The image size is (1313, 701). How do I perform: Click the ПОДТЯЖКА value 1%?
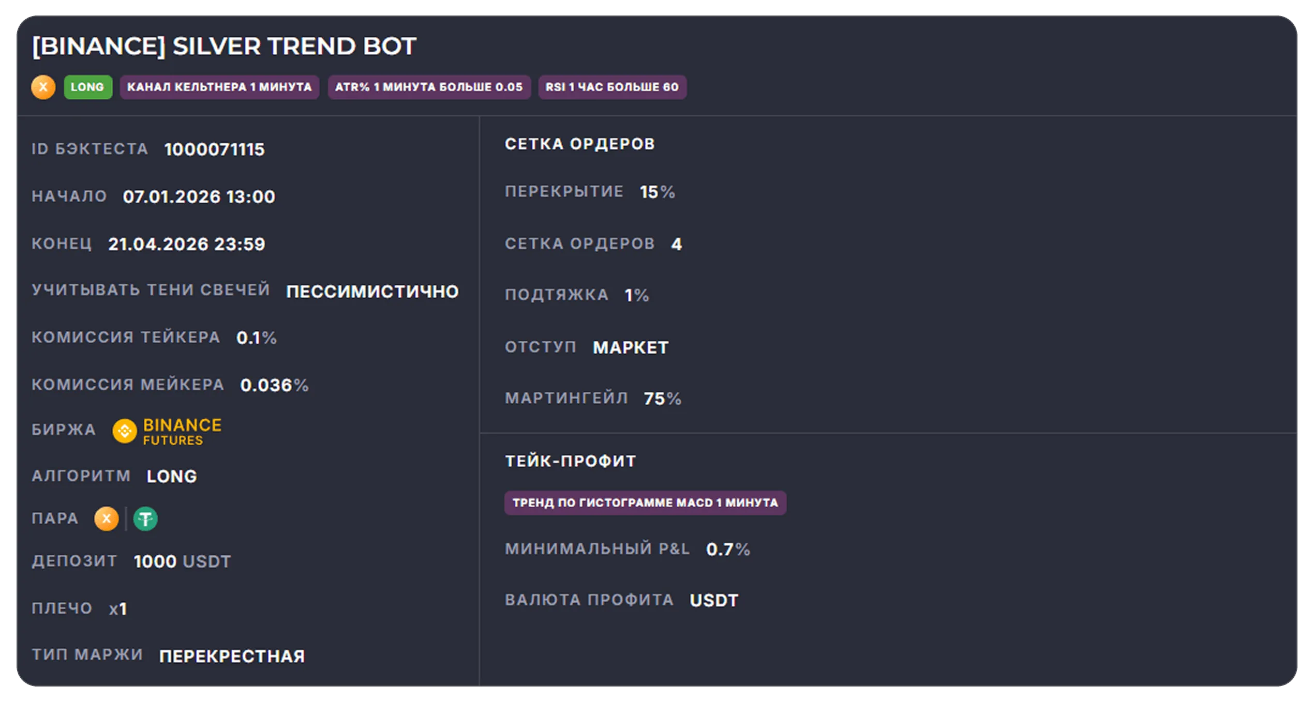click(636, 295)
